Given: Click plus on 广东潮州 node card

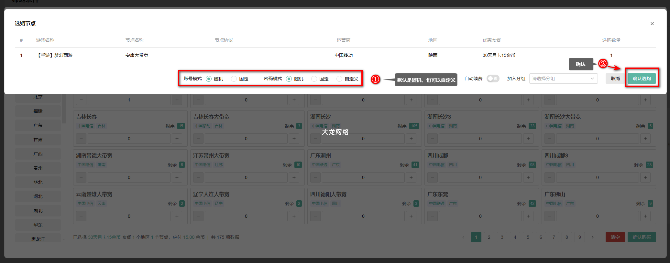Looking at the screenshot, I should (411, 177).
